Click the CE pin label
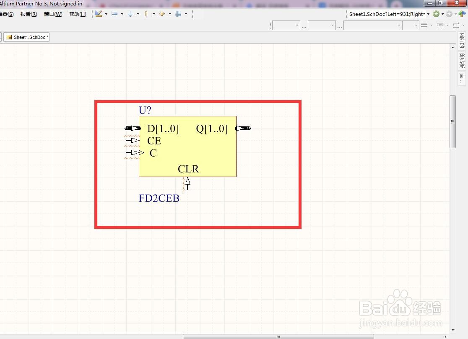 click(x=154, y=141)
